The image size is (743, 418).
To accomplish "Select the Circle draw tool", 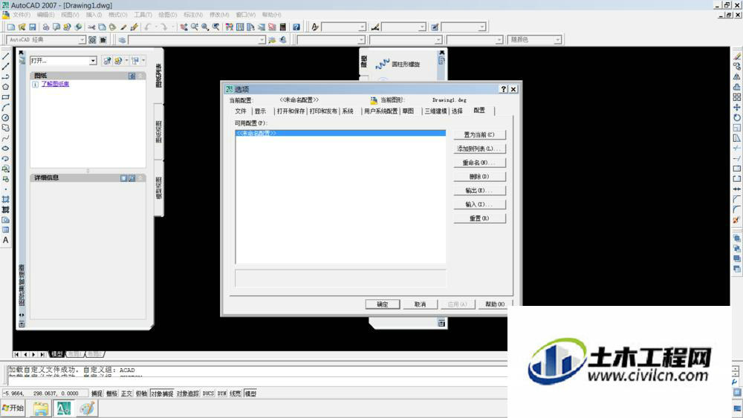I will (6, 117).
